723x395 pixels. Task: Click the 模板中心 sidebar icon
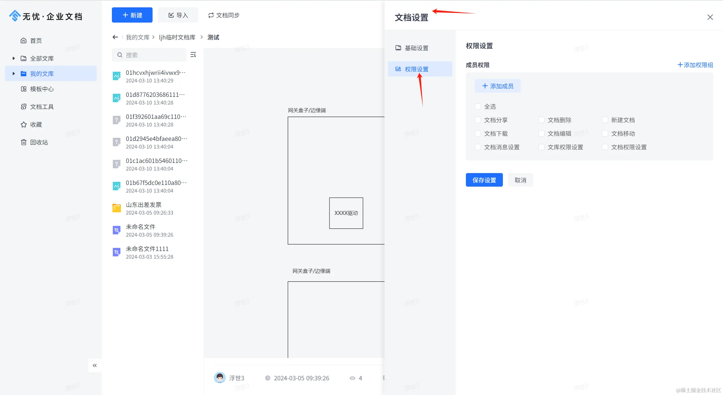[x=23, y=89]
